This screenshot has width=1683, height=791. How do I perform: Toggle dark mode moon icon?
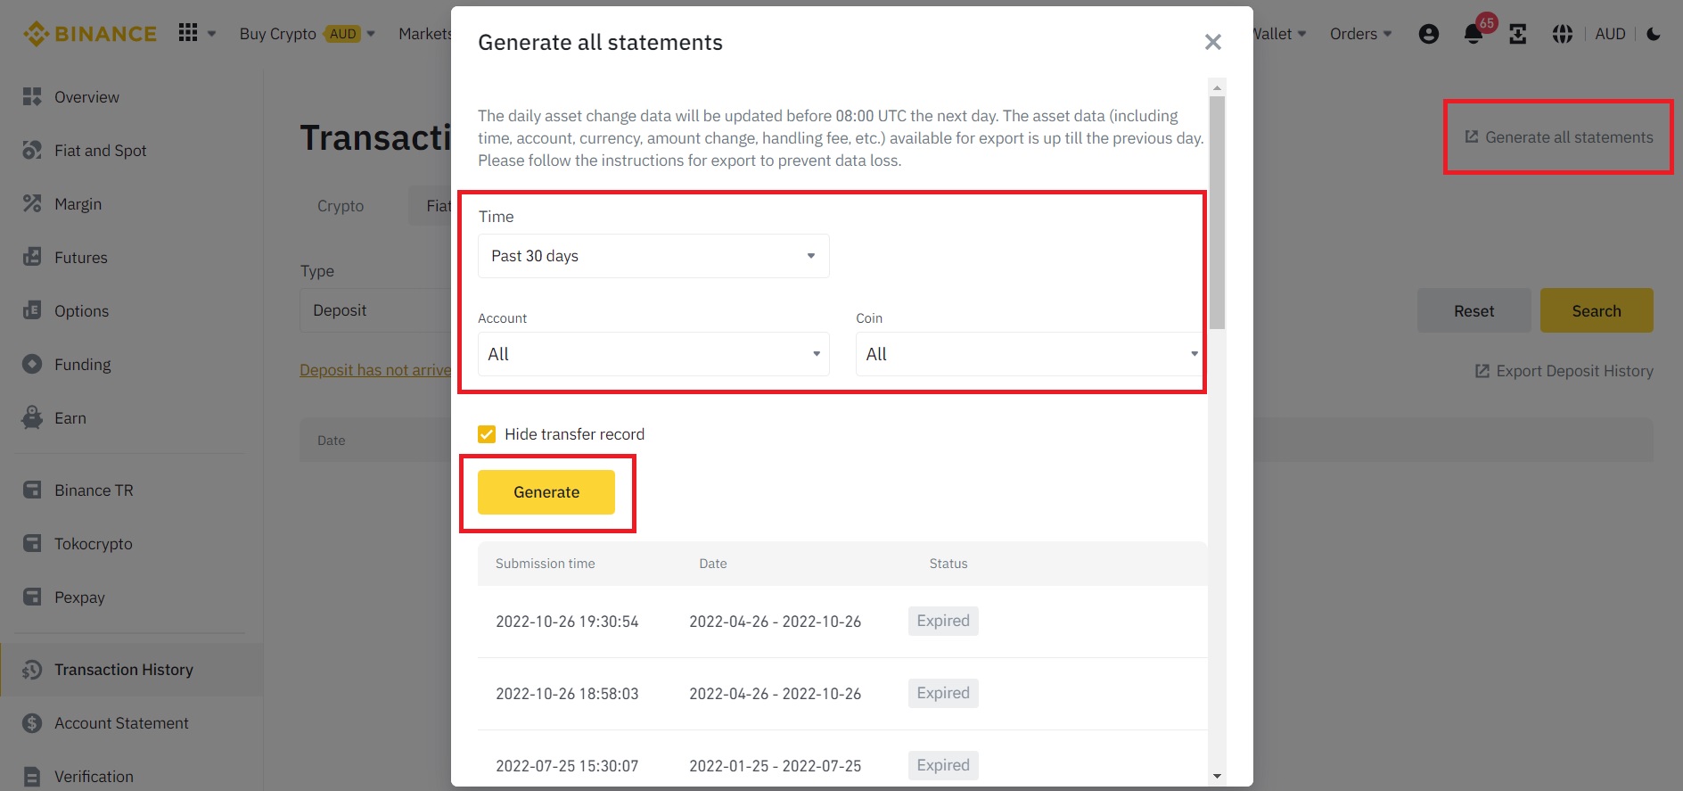(x=1654, y=34)
